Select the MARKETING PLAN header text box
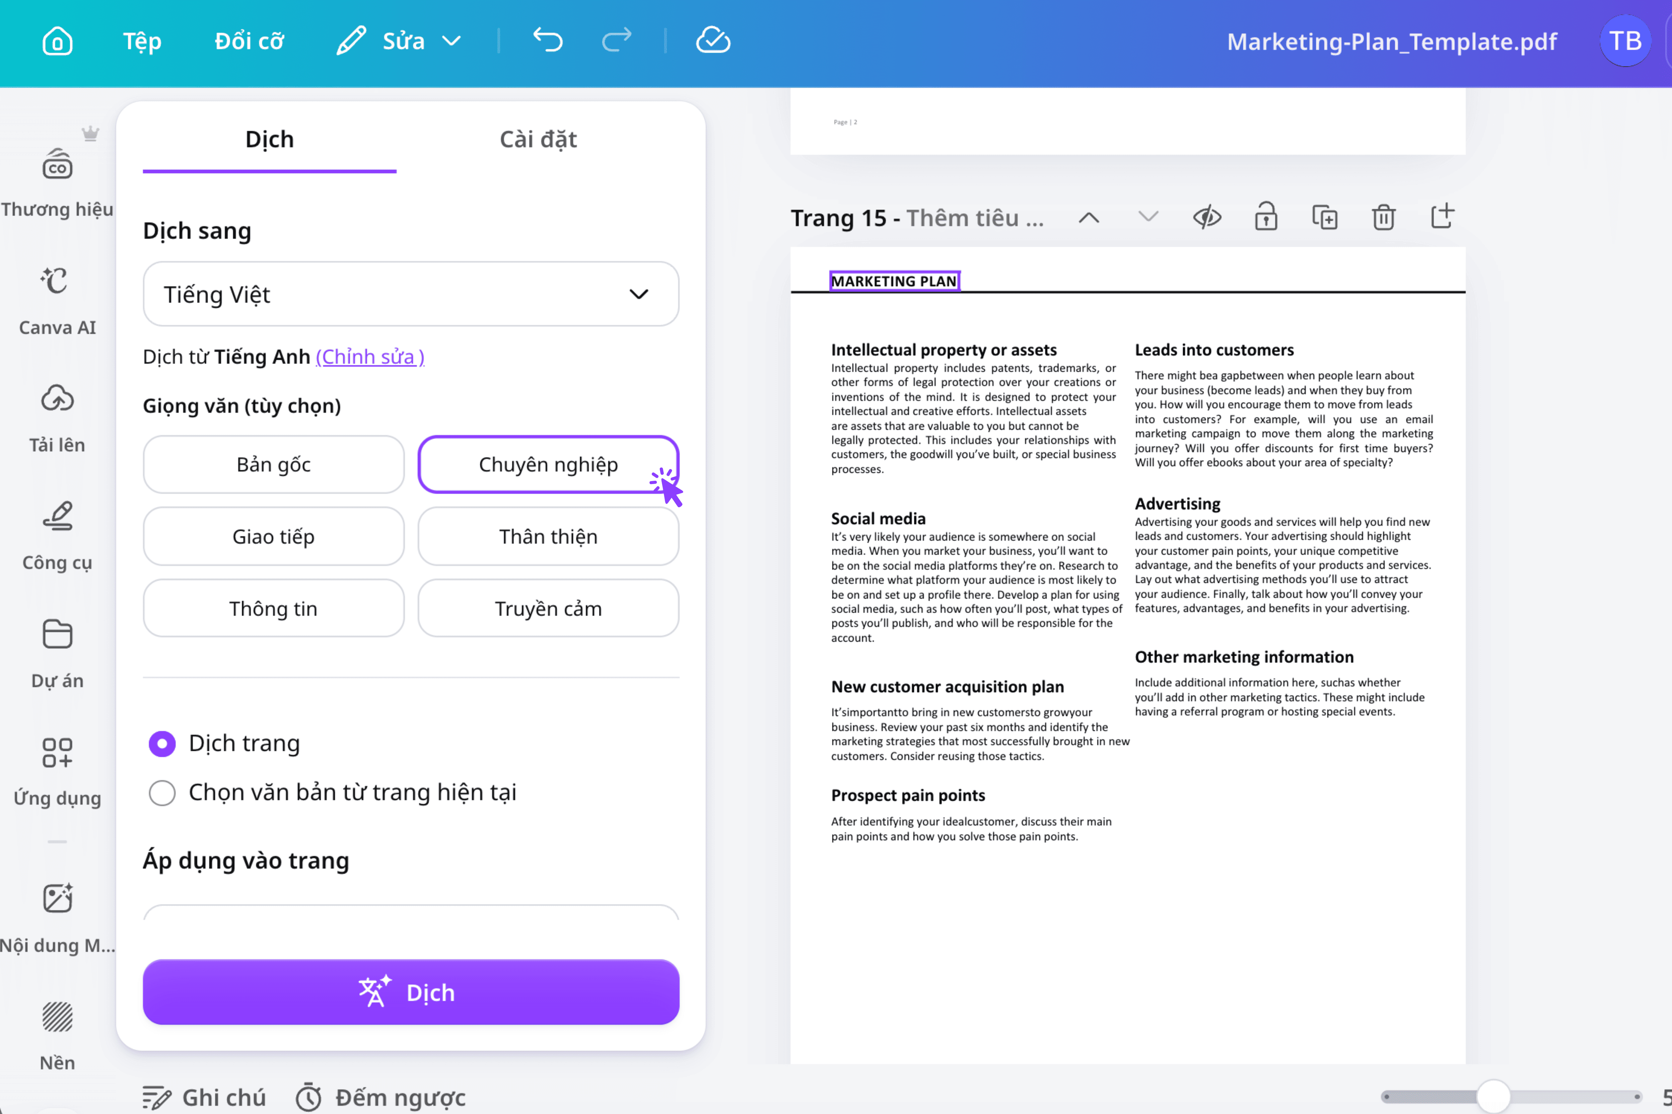The width and height of the screenshot is (1672, 1114). (x=894, y=281)
